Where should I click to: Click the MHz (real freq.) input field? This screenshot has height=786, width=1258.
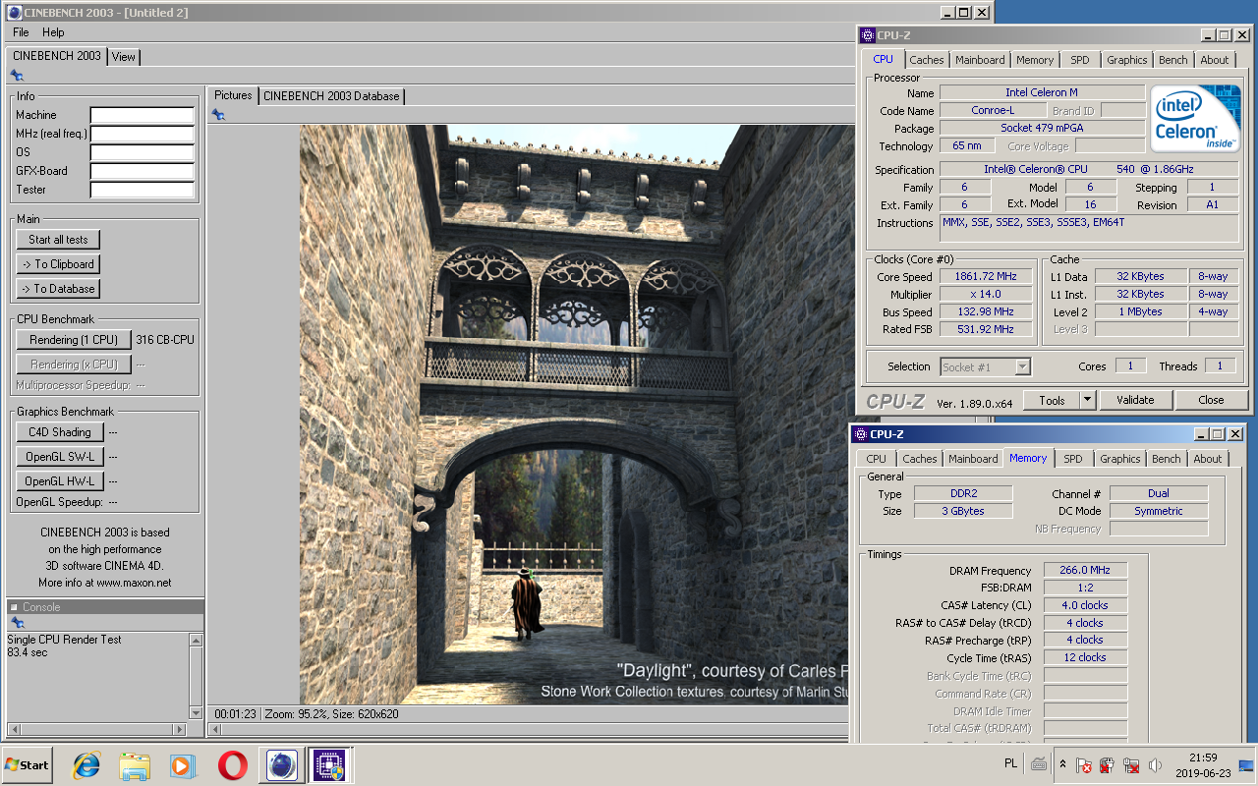(143, 134)
